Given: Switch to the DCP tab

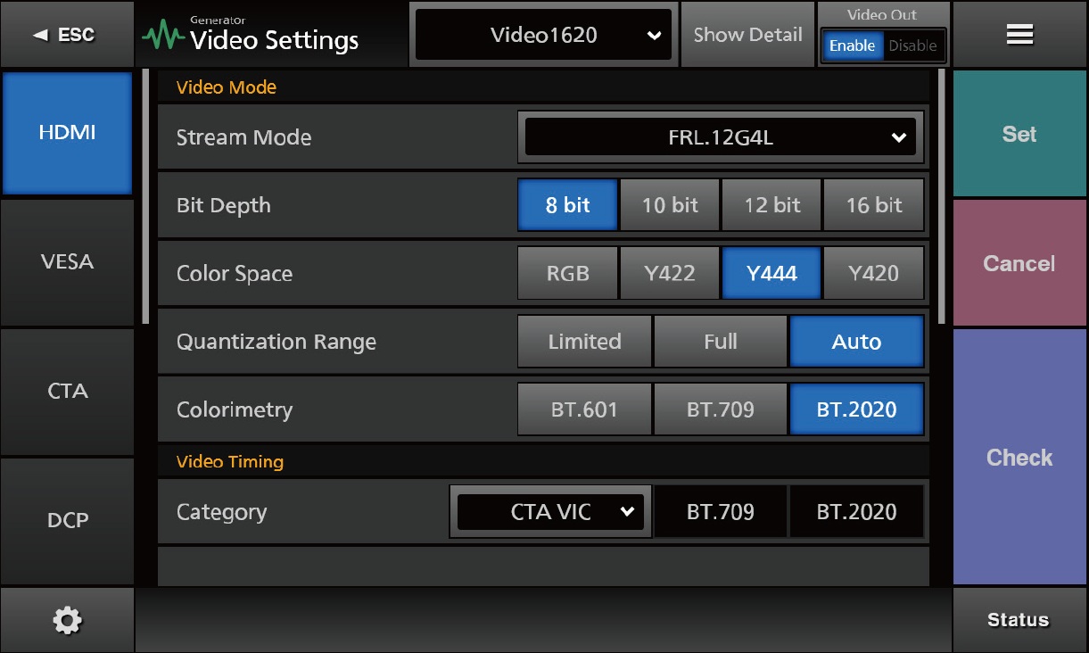Looking at the screenshot, I should click(x=67, y=520).
